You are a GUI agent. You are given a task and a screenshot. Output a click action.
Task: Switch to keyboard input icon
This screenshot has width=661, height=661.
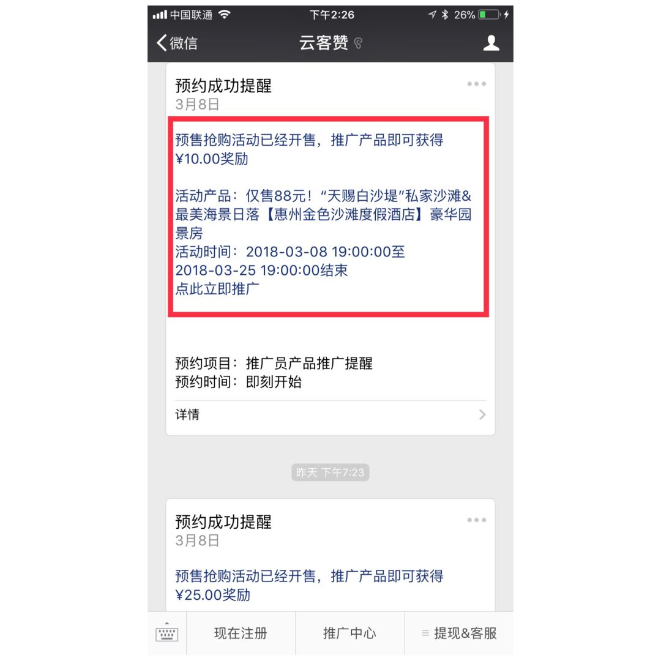click(x=167, y=633)
